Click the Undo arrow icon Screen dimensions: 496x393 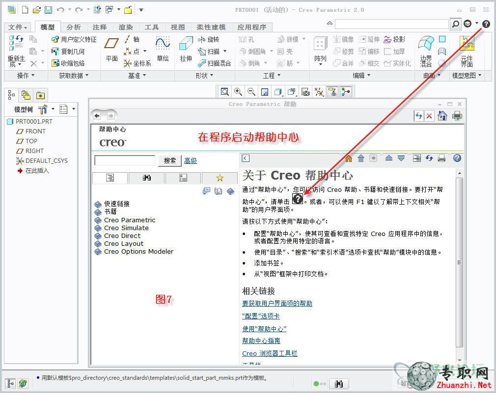pos(60,10)
